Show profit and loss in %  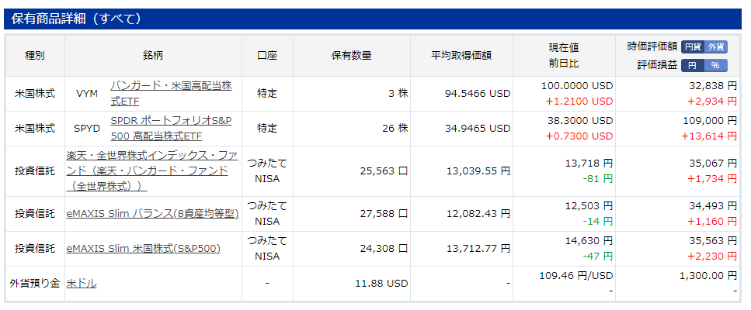715,65
